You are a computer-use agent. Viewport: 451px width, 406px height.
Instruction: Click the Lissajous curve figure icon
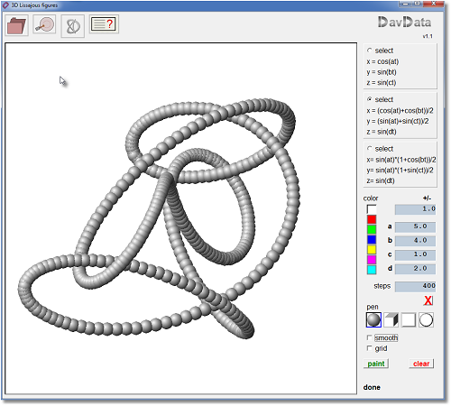(73, 26)
